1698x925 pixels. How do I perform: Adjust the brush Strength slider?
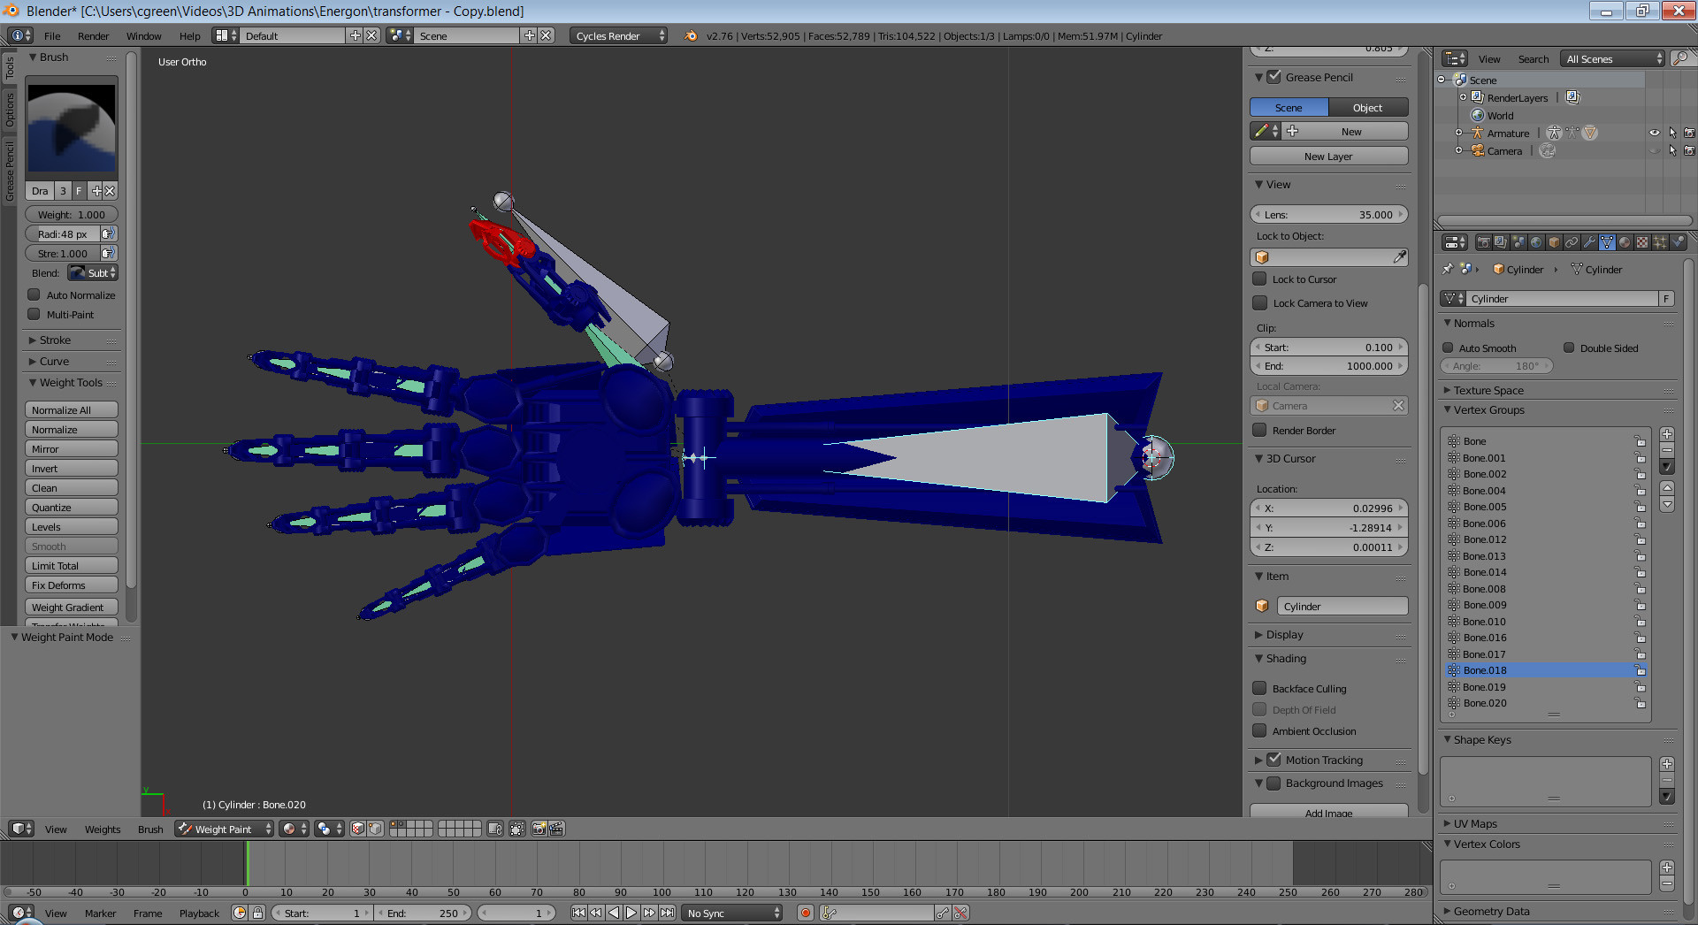point(63,253)
